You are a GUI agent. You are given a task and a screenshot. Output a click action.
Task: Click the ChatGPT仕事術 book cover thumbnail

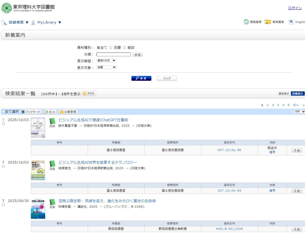38,127
